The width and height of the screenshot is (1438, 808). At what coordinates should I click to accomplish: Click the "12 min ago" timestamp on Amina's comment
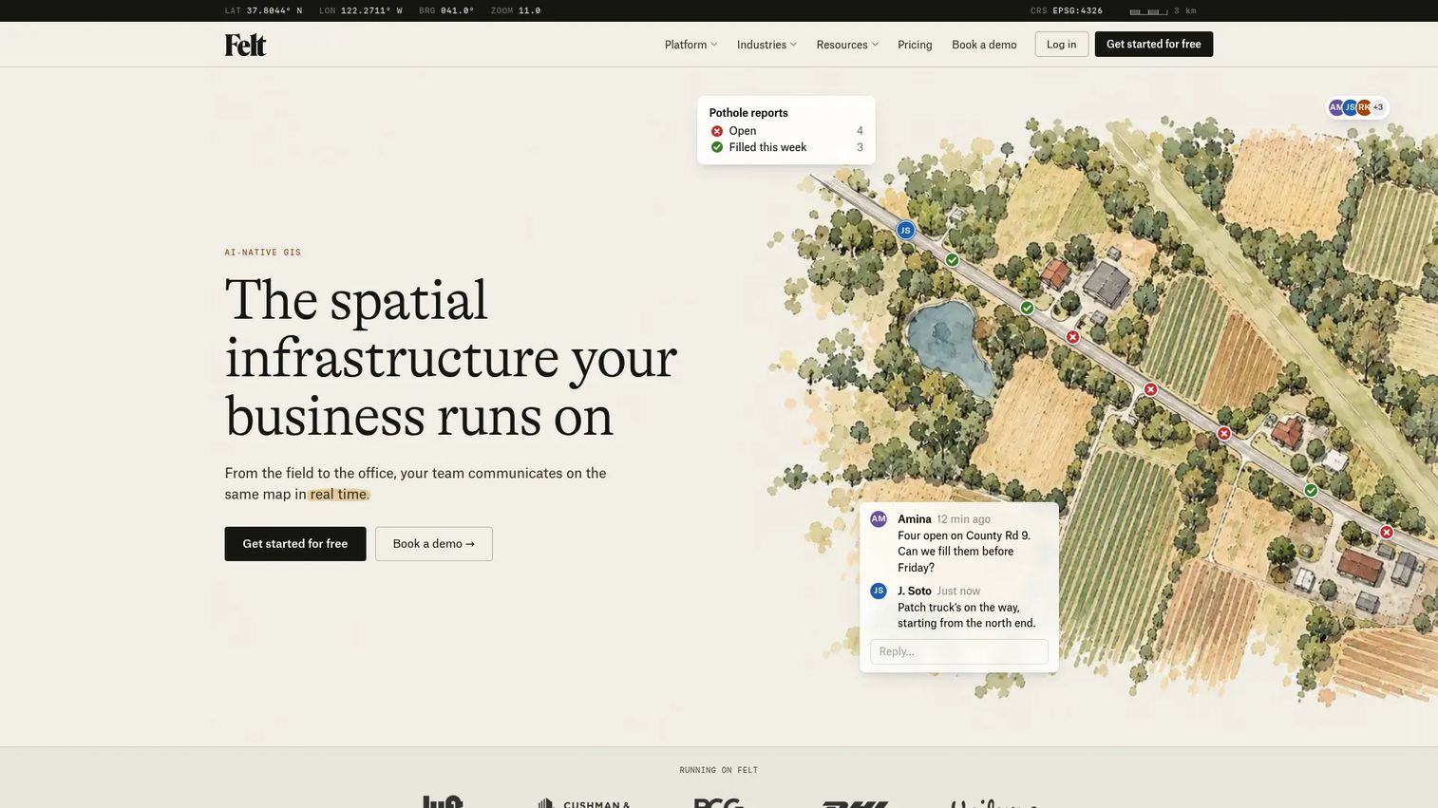(x=963, y=519)
